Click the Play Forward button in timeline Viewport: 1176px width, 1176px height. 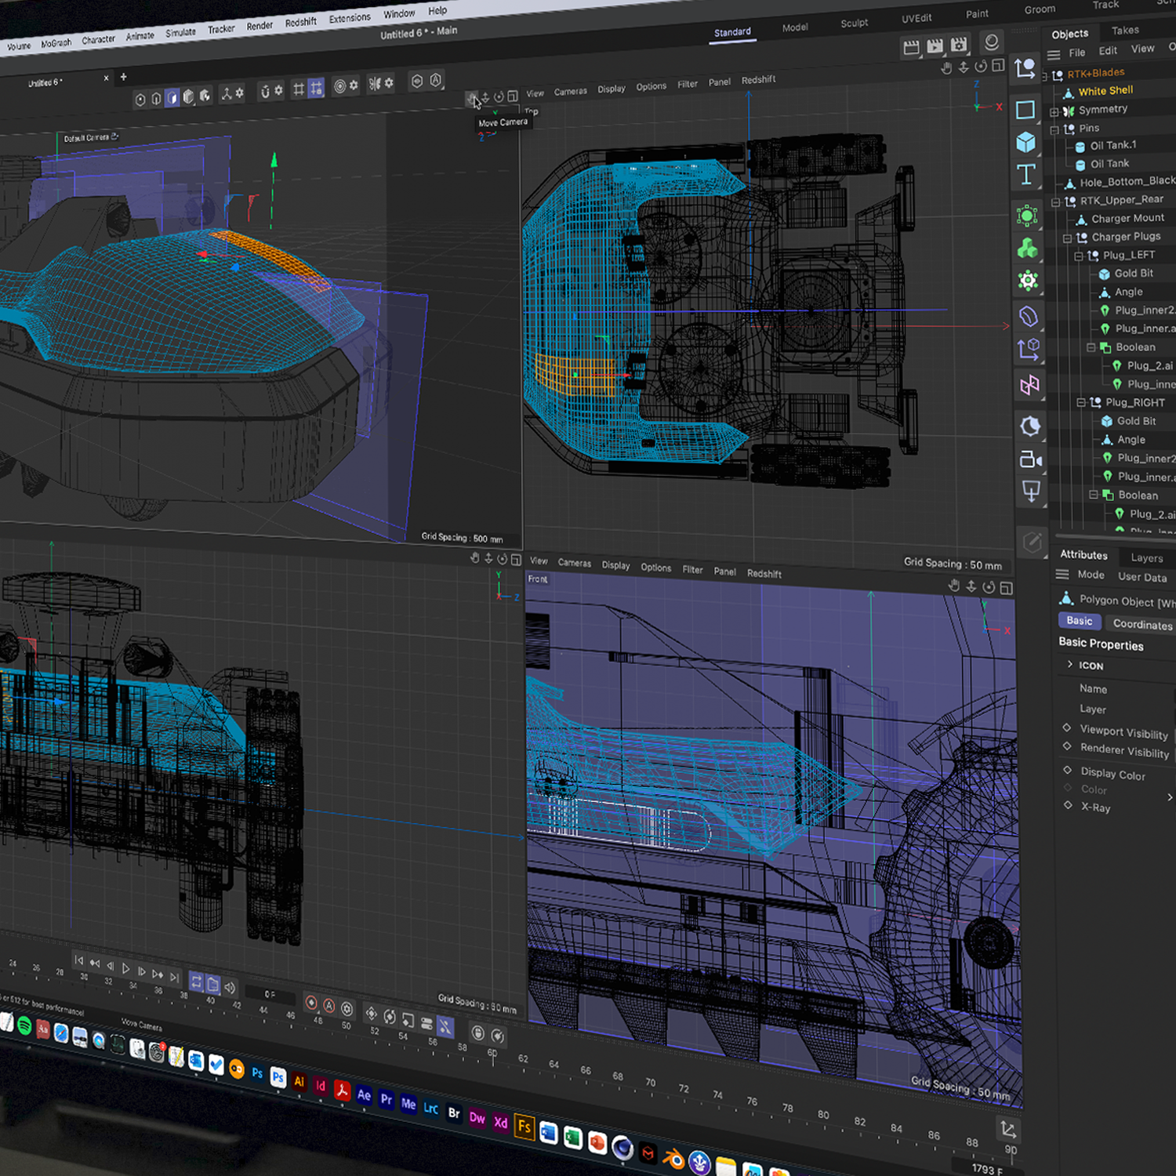tap(125, 968)
